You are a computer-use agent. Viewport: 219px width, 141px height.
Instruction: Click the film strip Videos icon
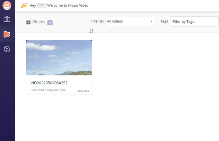pos(28,22)
